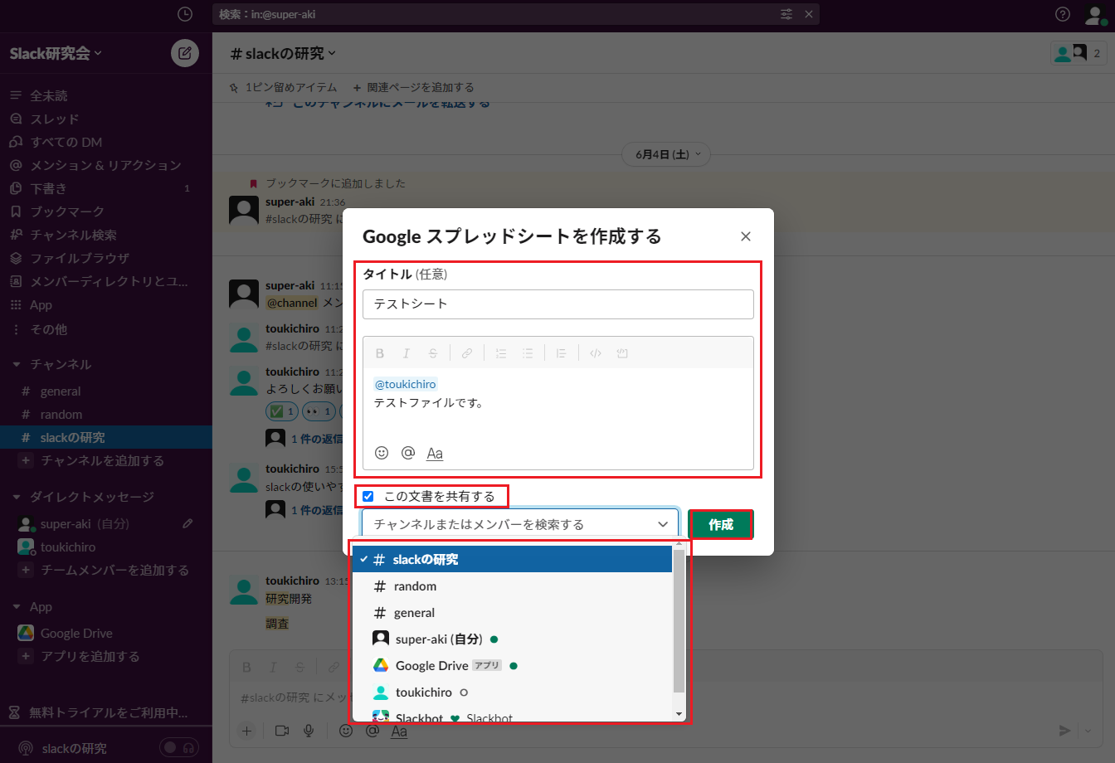
Task: Click the mention @ icon in dialog
Action: click(407, 453)
